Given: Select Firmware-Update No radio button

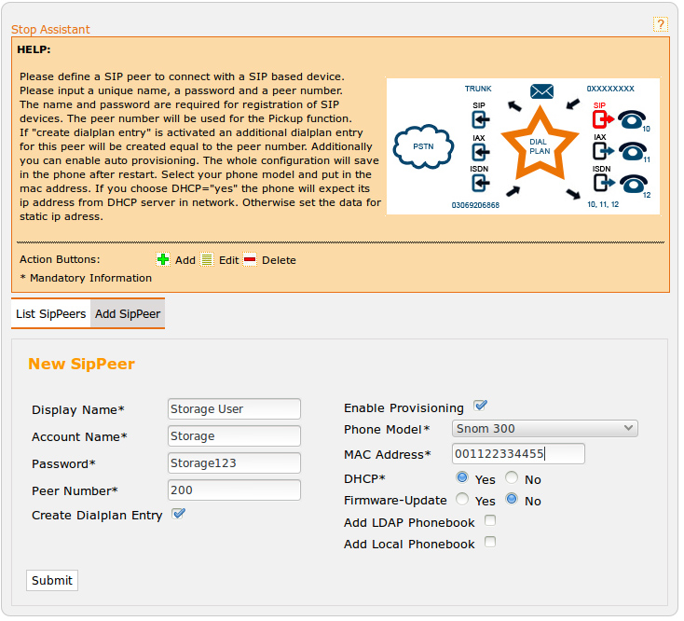Looking at the screenshot, I should click(512, 499).
